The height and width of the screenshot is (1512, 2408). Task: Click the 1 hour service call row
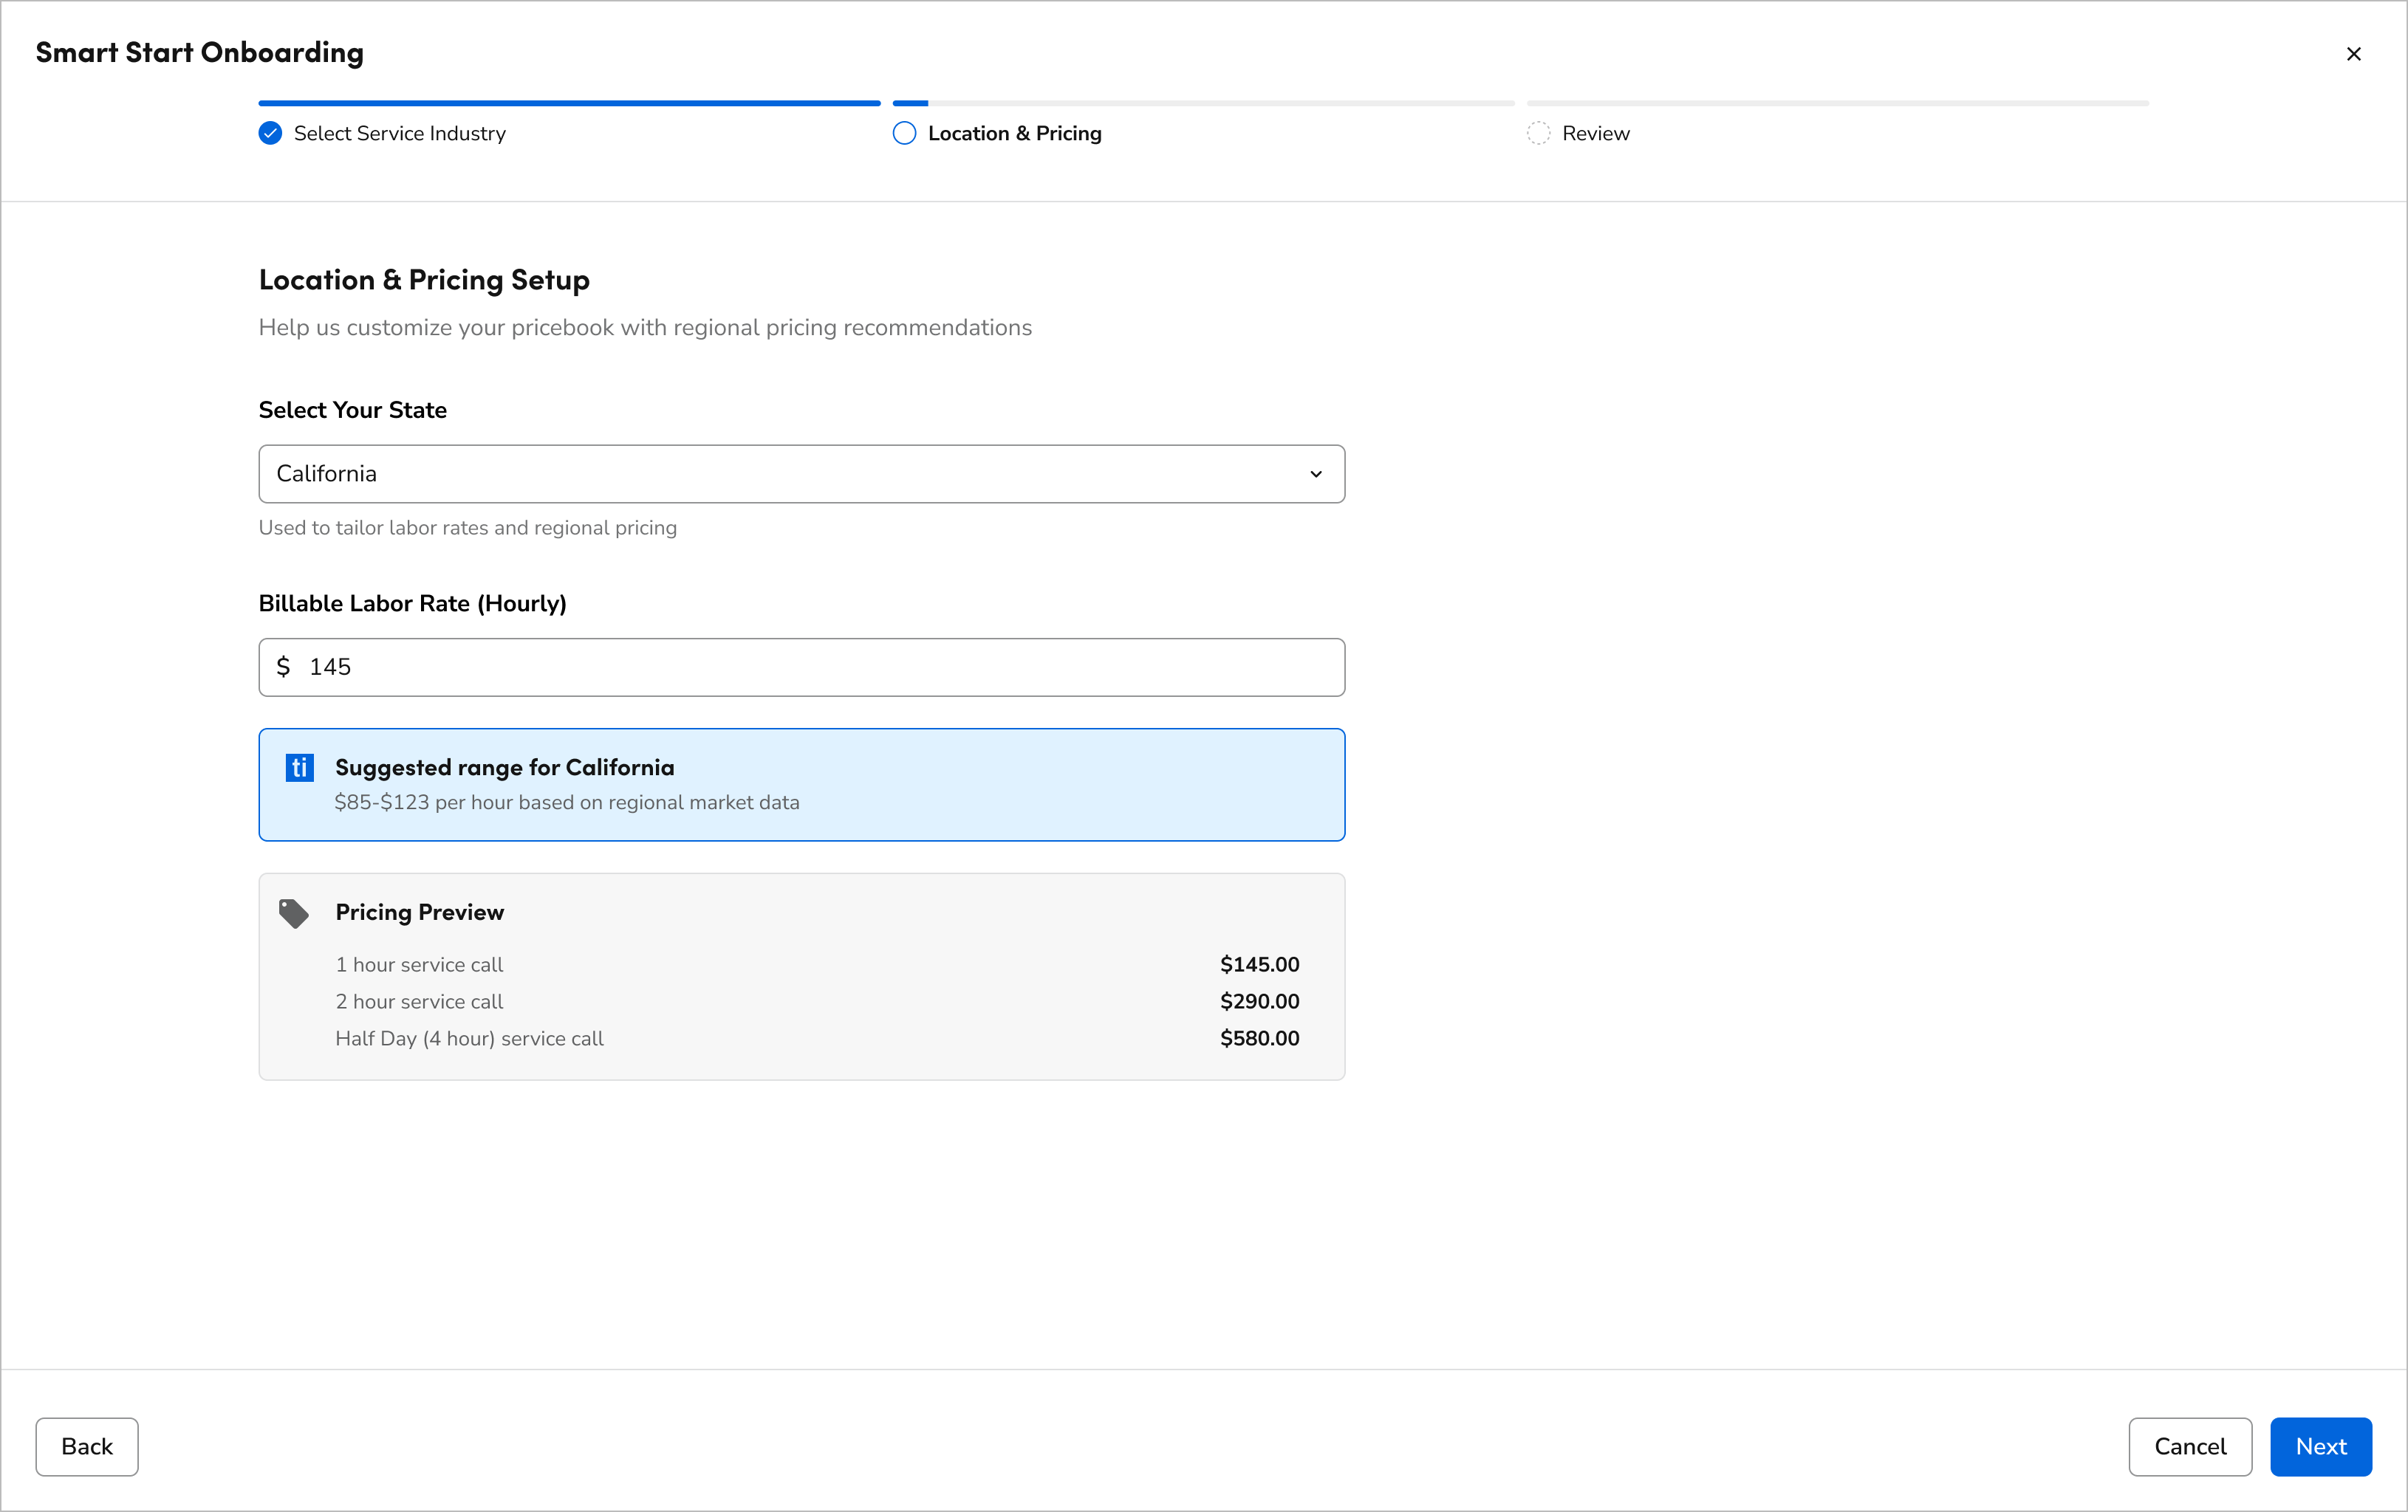pos(817,964)
